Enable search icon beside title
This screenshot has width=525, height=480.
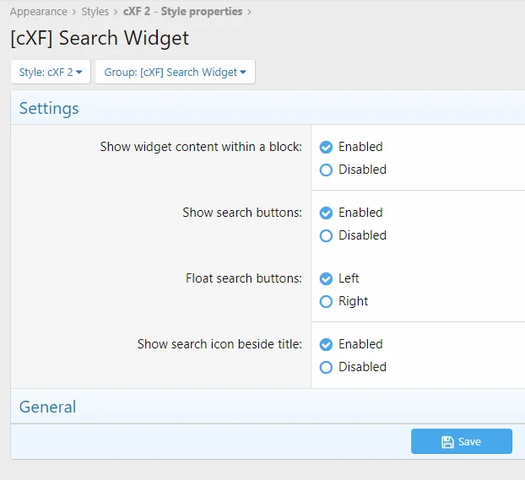pyautogui.click(x=326, y=344)
